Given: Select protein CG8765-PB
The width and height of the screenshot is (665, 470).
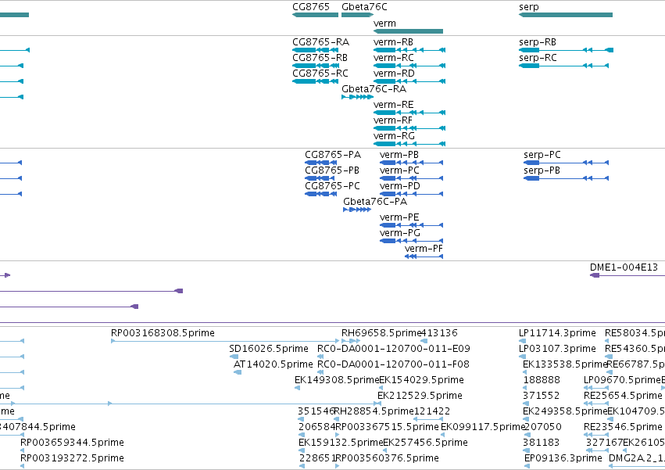Looking at the screenshot, I should click(x=320, y=178).
